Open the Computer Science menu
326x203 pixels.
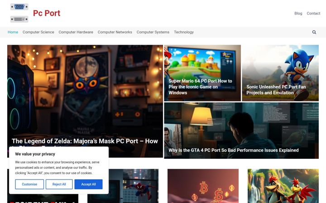38,32
